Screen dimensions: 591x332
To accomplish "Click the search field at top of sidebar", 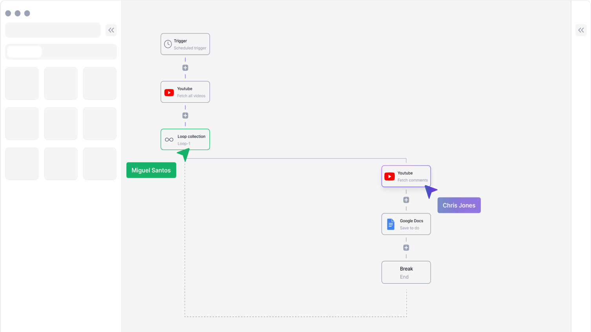I will click(x=53, y=30).
